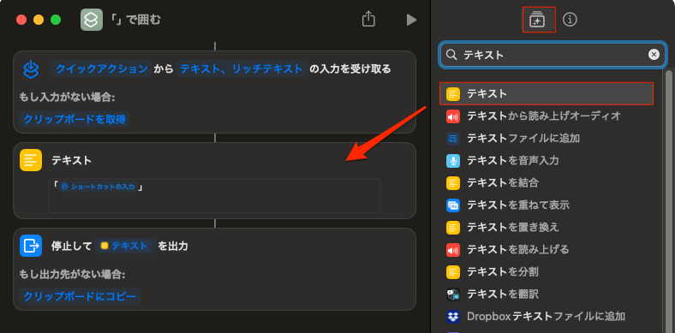Click the stop and output action icon
The width and height of the screenshot is (675, 333).
click(x=31, y=246)
